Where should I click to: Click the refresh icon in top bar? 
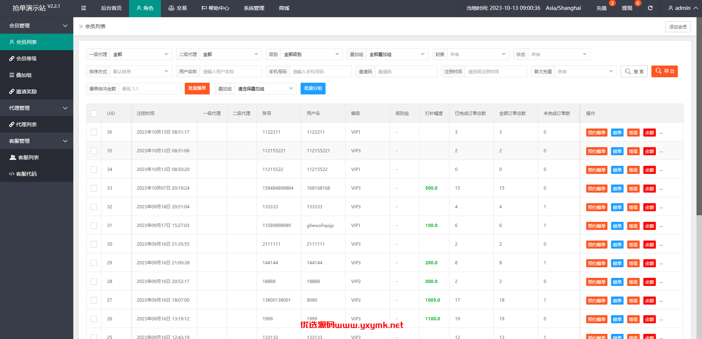click(x=650, y=8)
